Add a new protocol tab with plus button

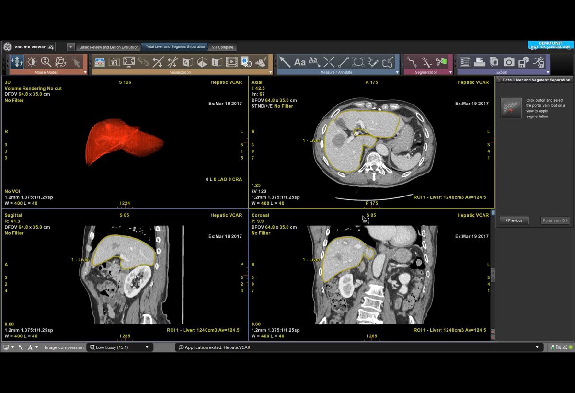[x=71, y=47]
